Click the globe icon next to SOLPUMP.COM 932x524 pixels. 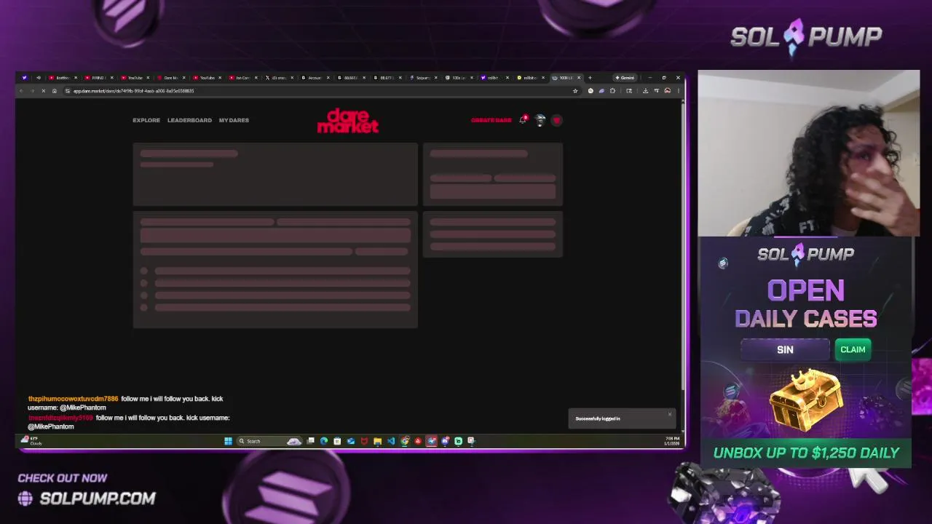(25, 499)
